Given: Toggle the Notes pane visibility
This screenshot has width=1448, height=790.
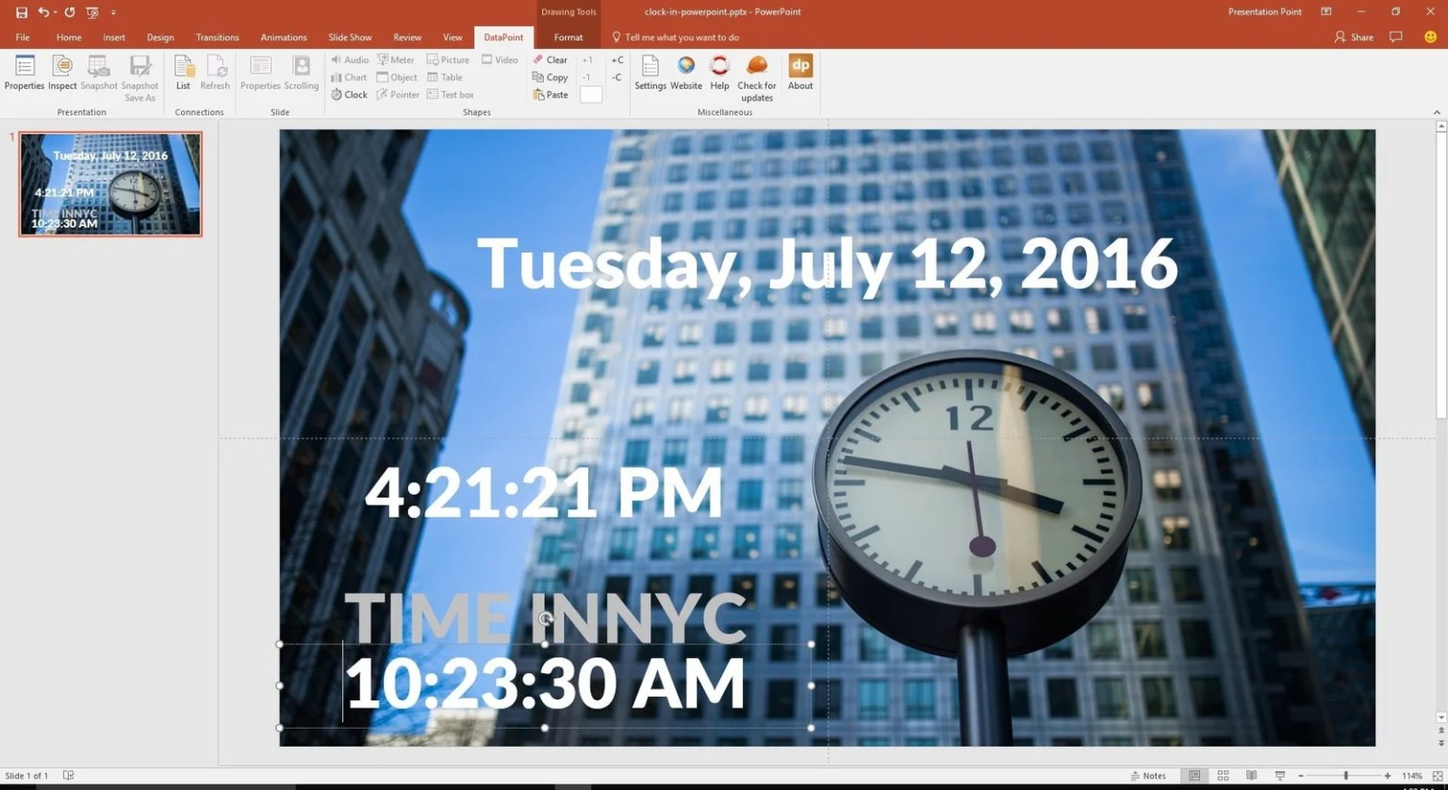Looking at the screenshot, I should (x=1150, y=775).
